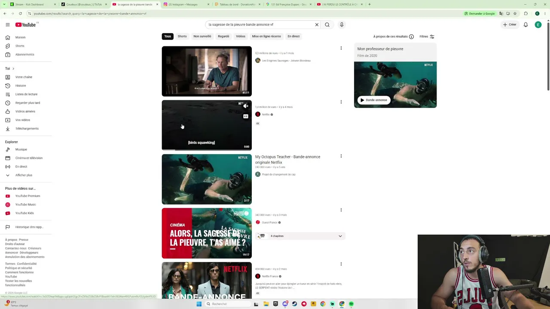Screen dimensions: 550x309
Task: Open Les Enigmes Sauvages - Johann Blondeau channel link
Action: [x=286, y=61]
